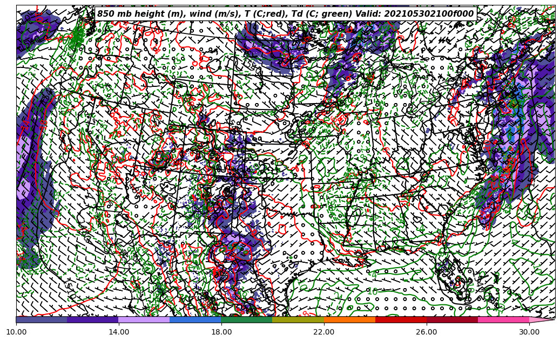Select the crimson 26–28 colorbar segment
The image size is (560, 341).
pos(452,320)
